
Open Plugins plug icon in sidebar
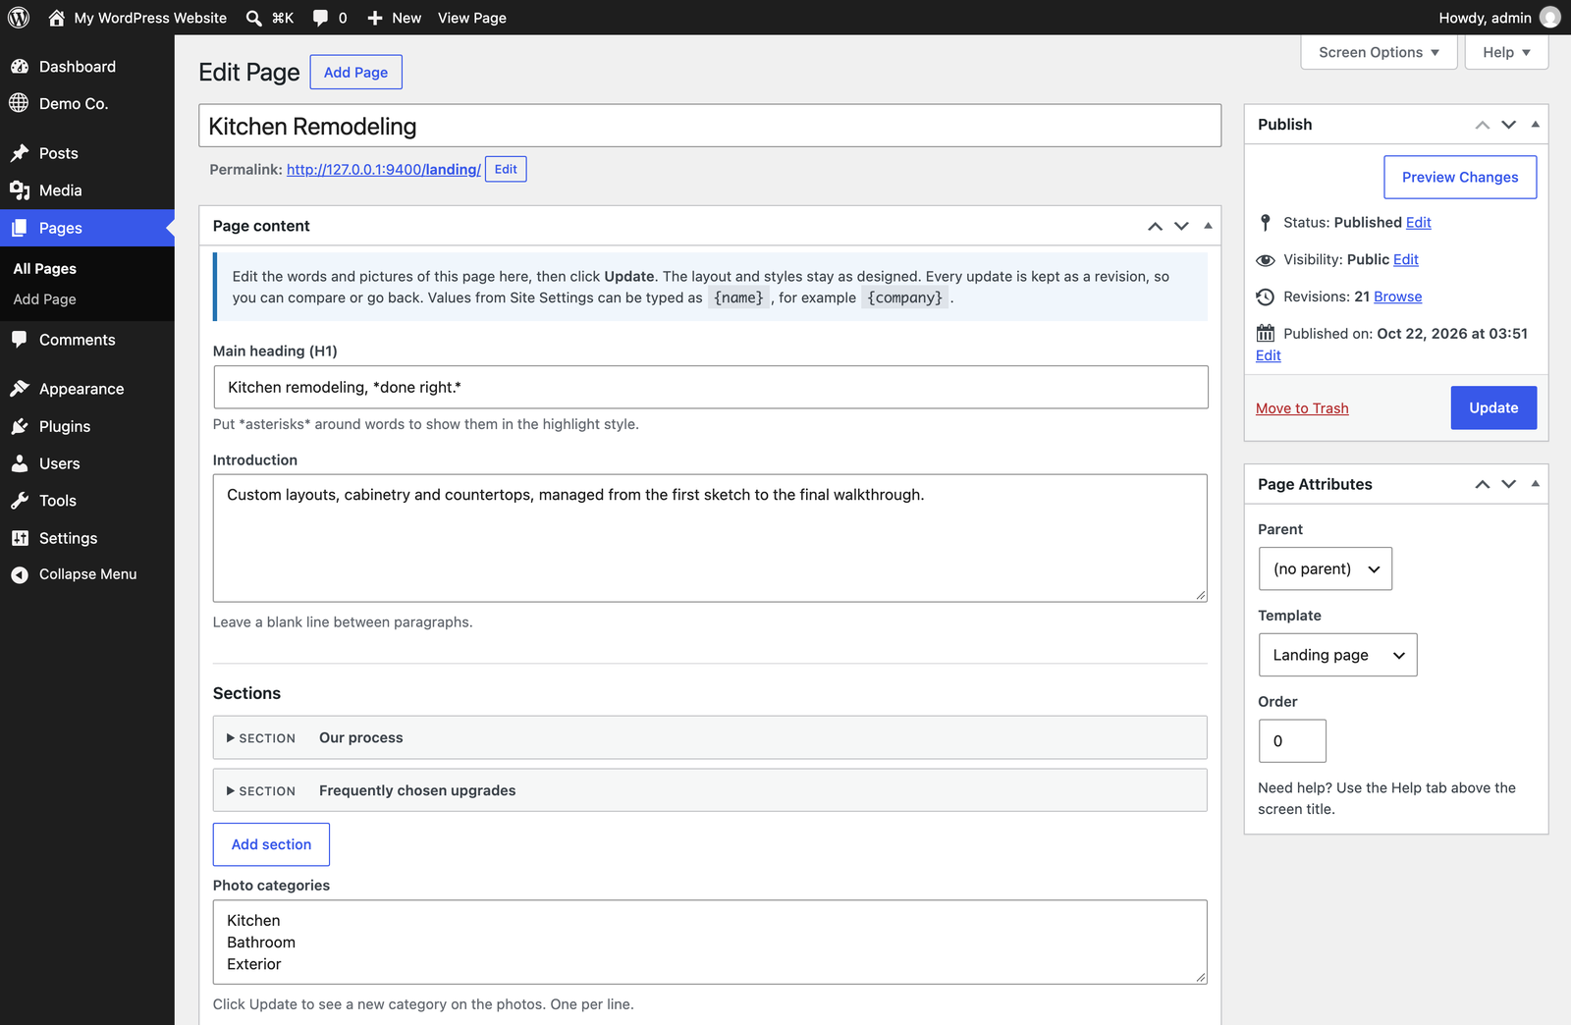coord(20,426)
